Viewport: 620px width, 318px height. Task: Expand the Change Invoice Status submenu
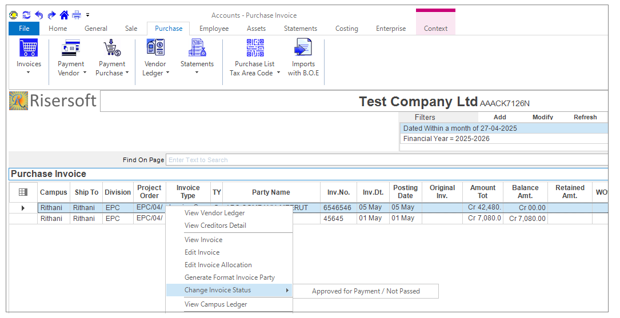click(x=229, y=290)
